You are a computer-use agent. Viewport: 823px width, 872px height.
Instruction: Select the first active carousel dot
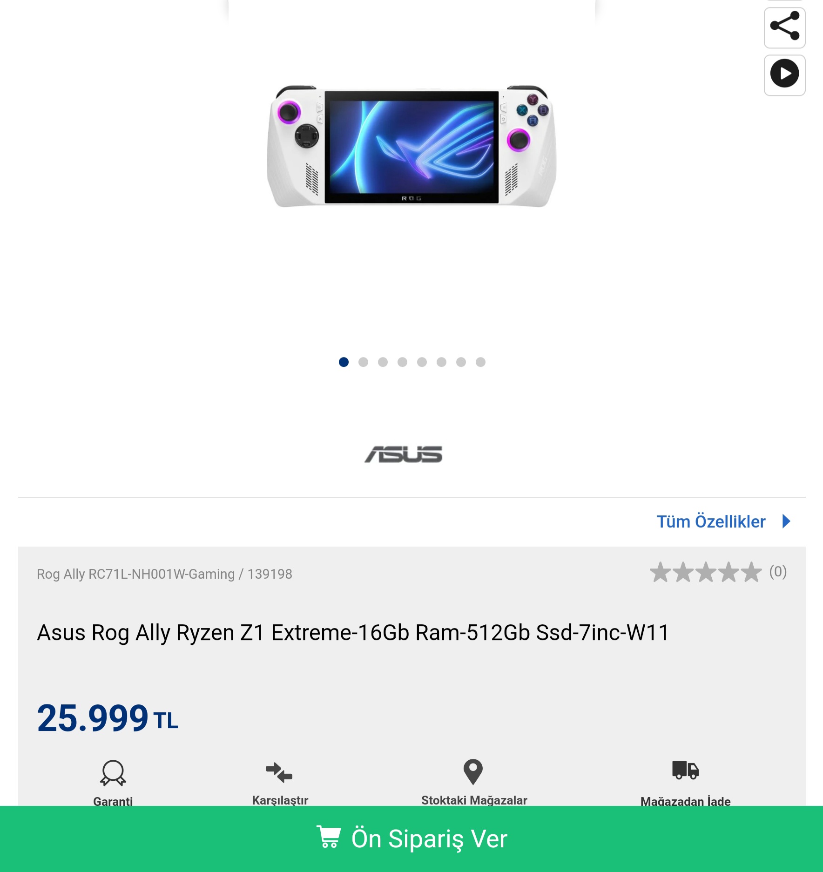344,362
